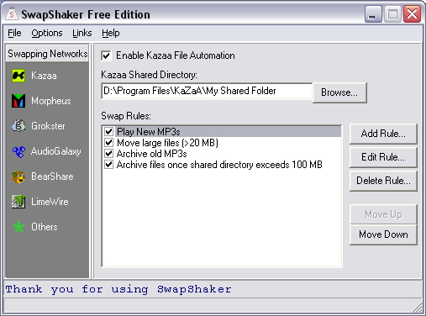Uncheck the Play New MP3s rule
The width and height of the screenshot is (426, 316).
108,131
